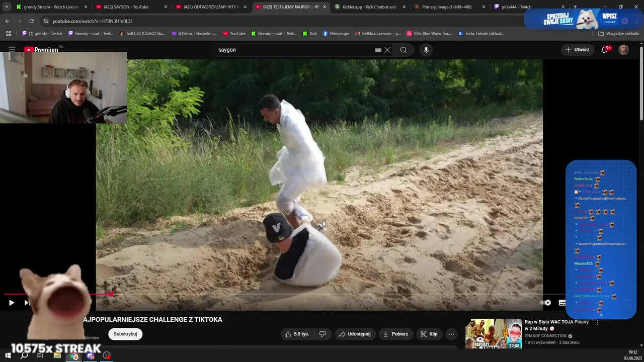Play the YouTube video

[11, 303]
